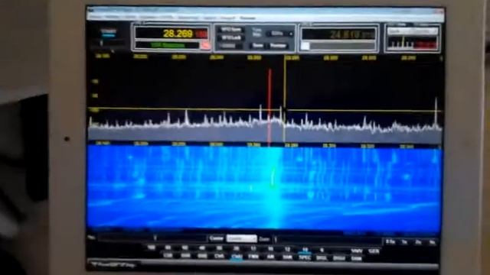Set mode to USB
Image resolution: width=490 pixels, height=275 pixels.
point(185,256)
